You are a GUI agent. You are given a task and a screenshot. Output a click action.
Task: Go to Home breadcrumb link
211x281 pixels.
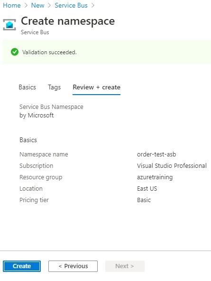pos(12,5)
